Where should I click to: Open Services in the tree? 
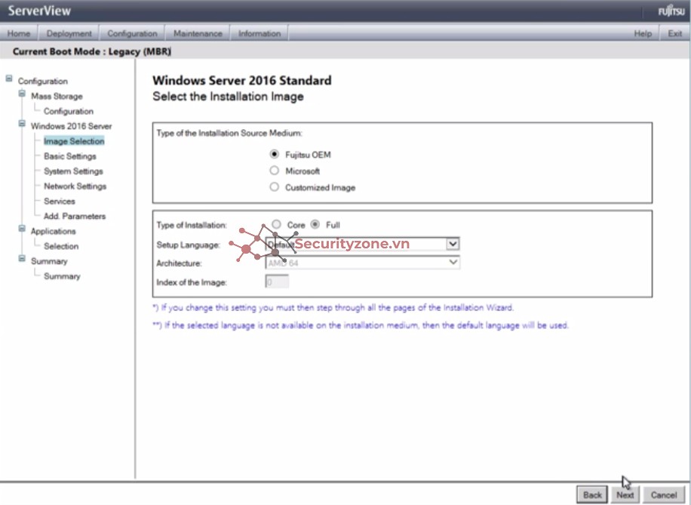tap(60, 201)
